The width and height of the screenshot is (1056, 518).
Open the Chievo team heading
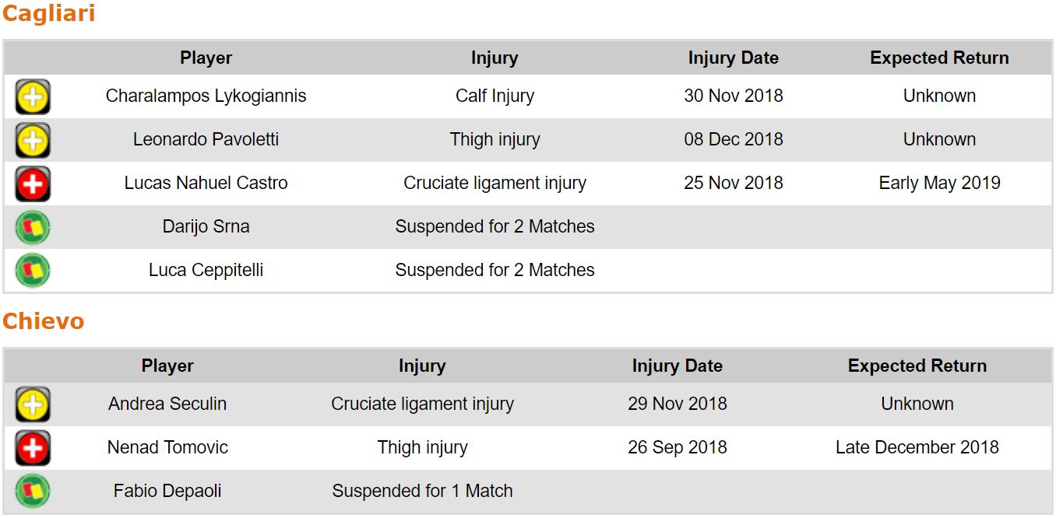(43, 321)
